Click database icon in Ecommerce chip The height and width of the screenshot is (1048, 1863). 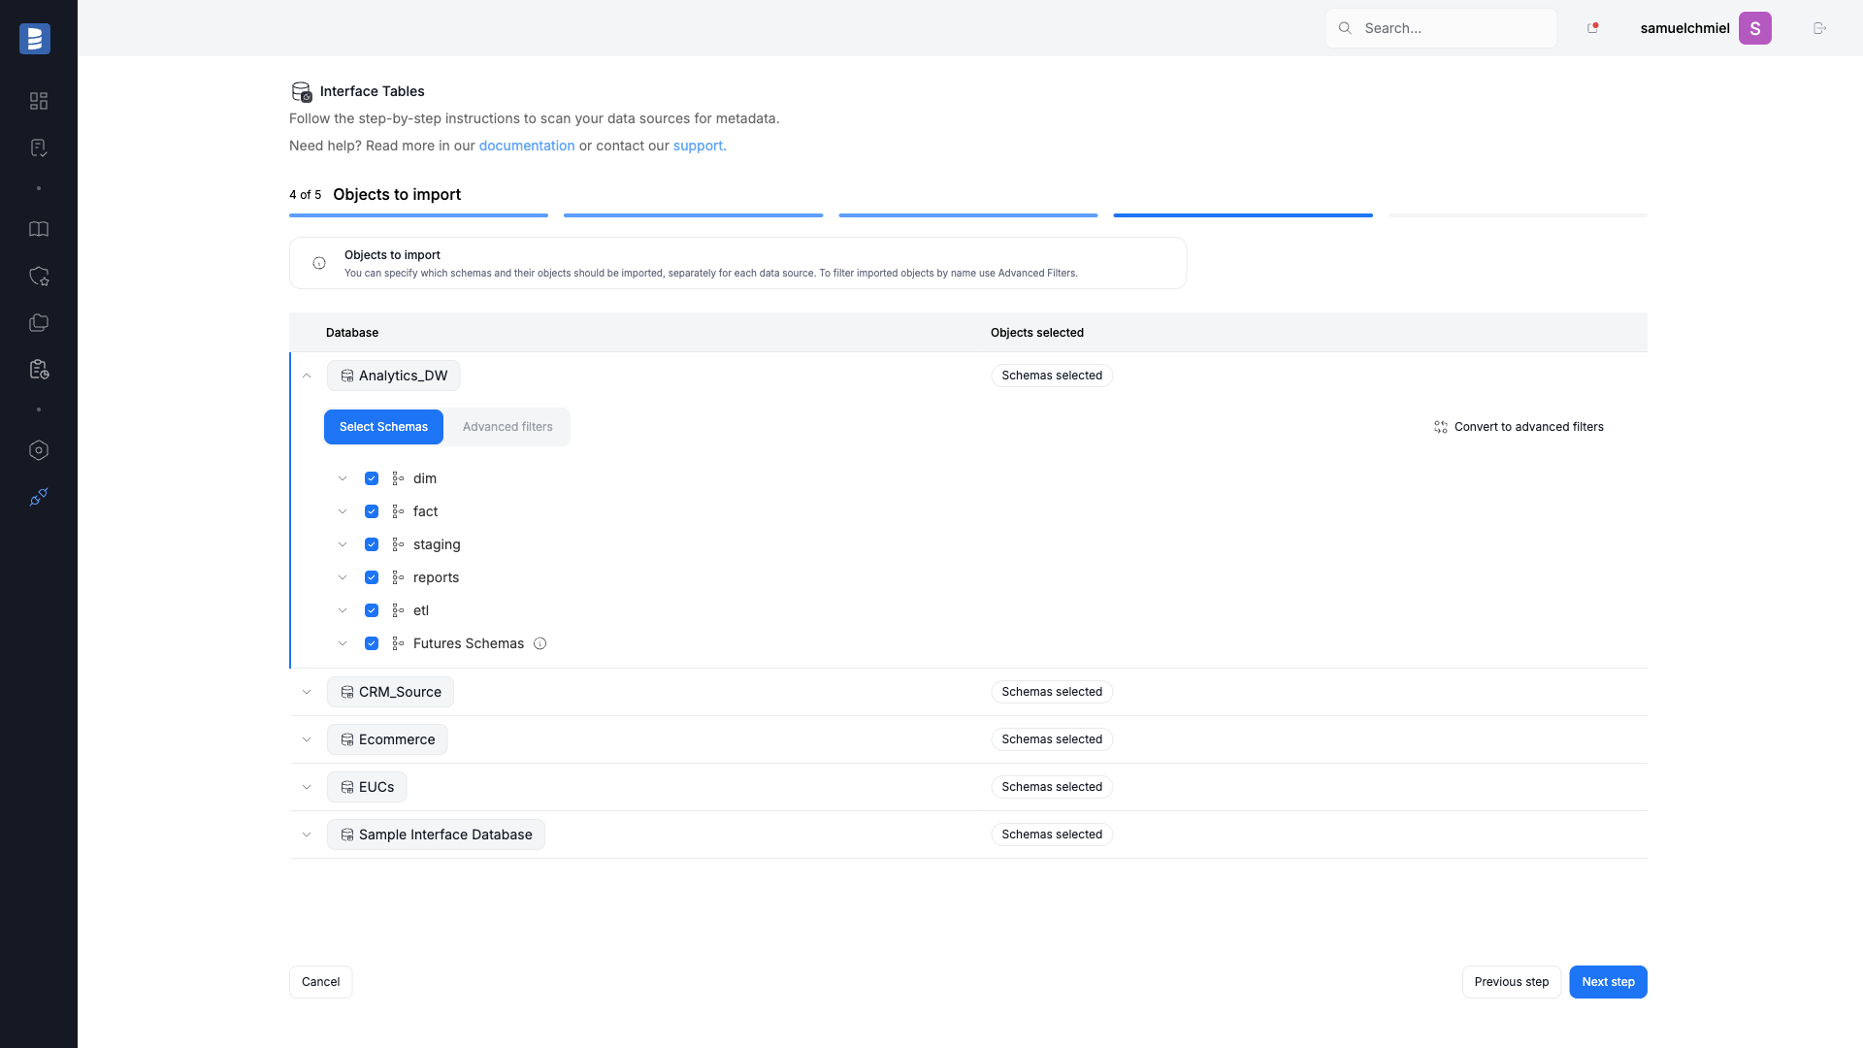[347, 739]
